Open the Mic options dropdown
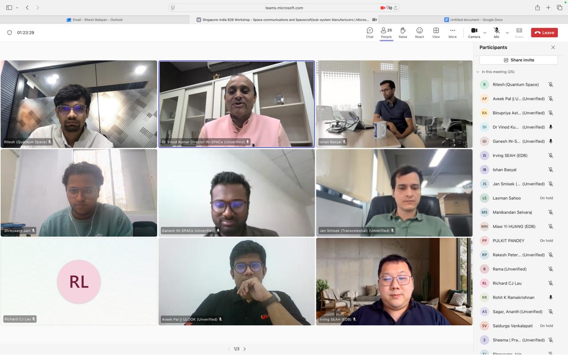 pyautogui.click(x=507, y=32)
